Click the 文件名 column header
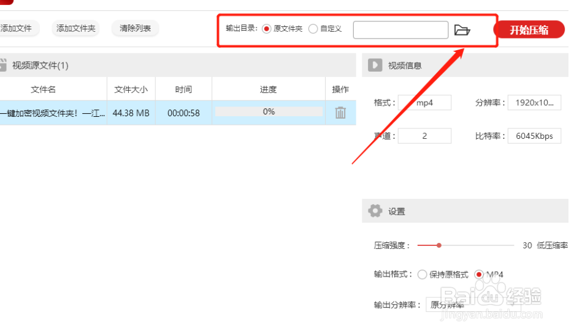Image resolution: width=574 pixels, height=334 pixels. point(43,89)
